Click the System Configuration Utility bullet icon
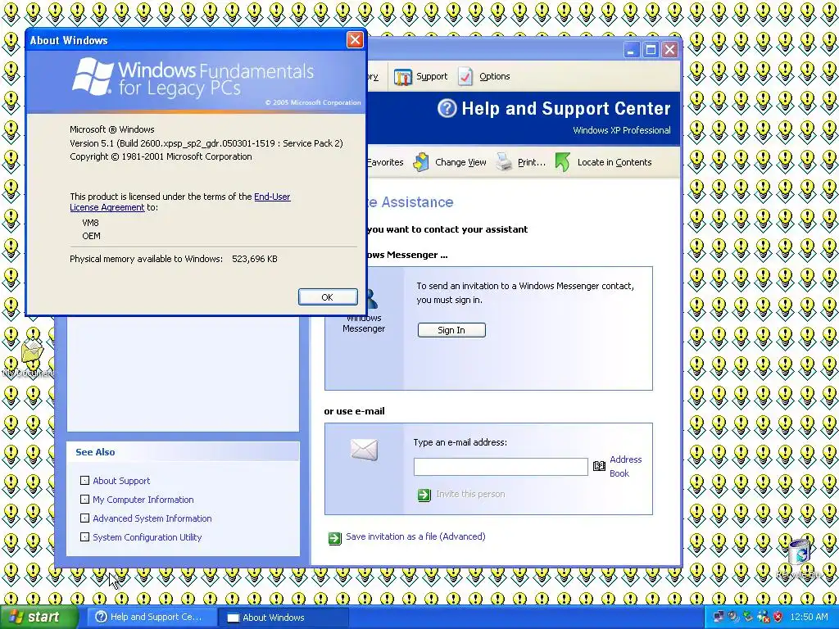839x629 pixels. pos(84,536)
